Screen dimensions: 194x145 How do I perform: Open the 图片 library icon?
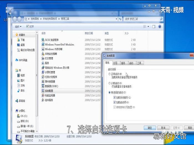tap(18, 81)
